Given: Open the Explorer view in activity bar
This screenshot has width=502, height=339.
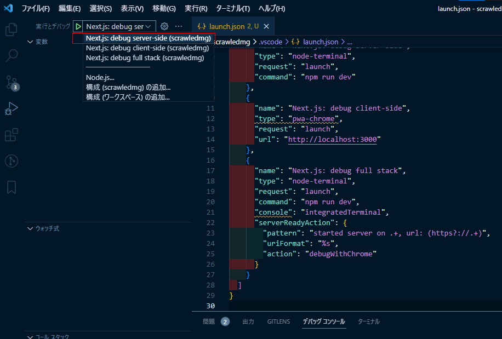Looking at the screenshot, I should coord(12,30).
